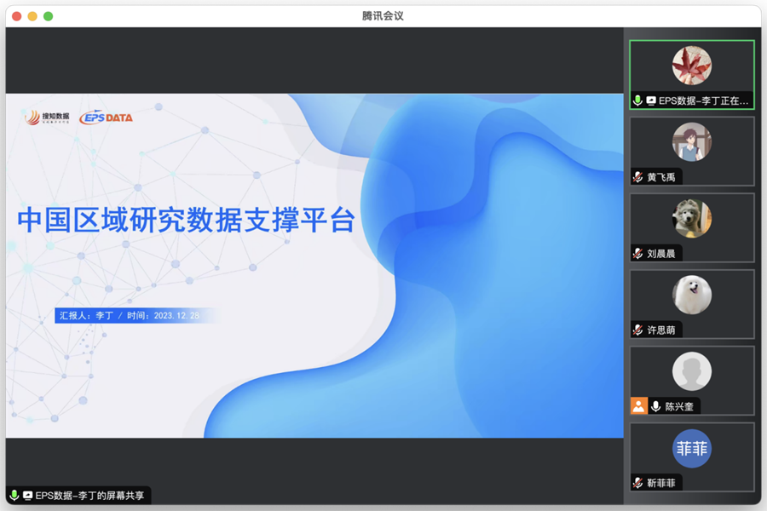
Task: Open 许思萌's white dog avatar
Action: [691, 295]
